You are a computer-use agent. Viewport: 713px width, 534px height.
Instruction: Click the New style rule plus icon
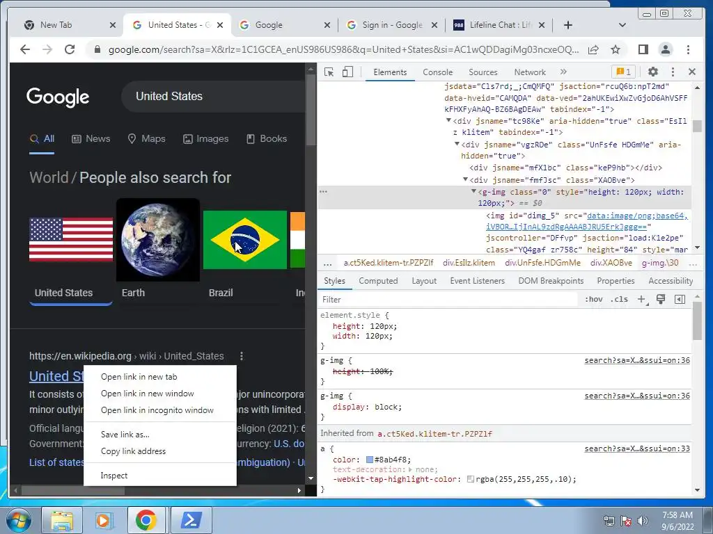641,299
